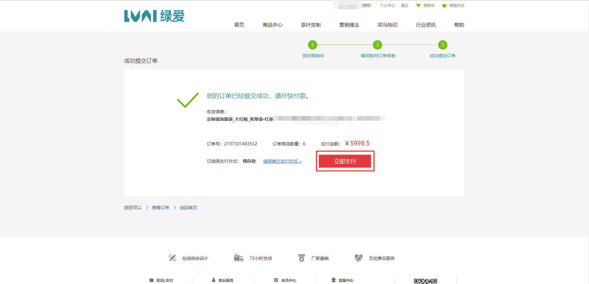This screenshot has height=284, width=589.
Task: Click the 72小时发货 delivery truck icon
Action: pos(238,258)
